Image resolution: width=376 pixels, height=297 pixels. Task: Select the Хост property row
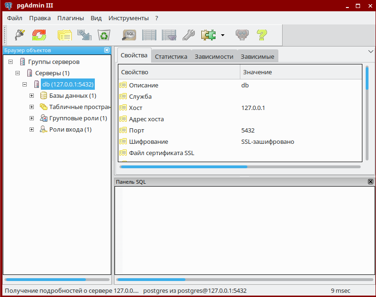pyautogui.click(x=240, y=108)
